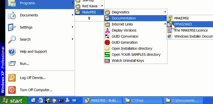Click the printer quick launch icon
Screen dimensions: 213x104
point(68,100)
